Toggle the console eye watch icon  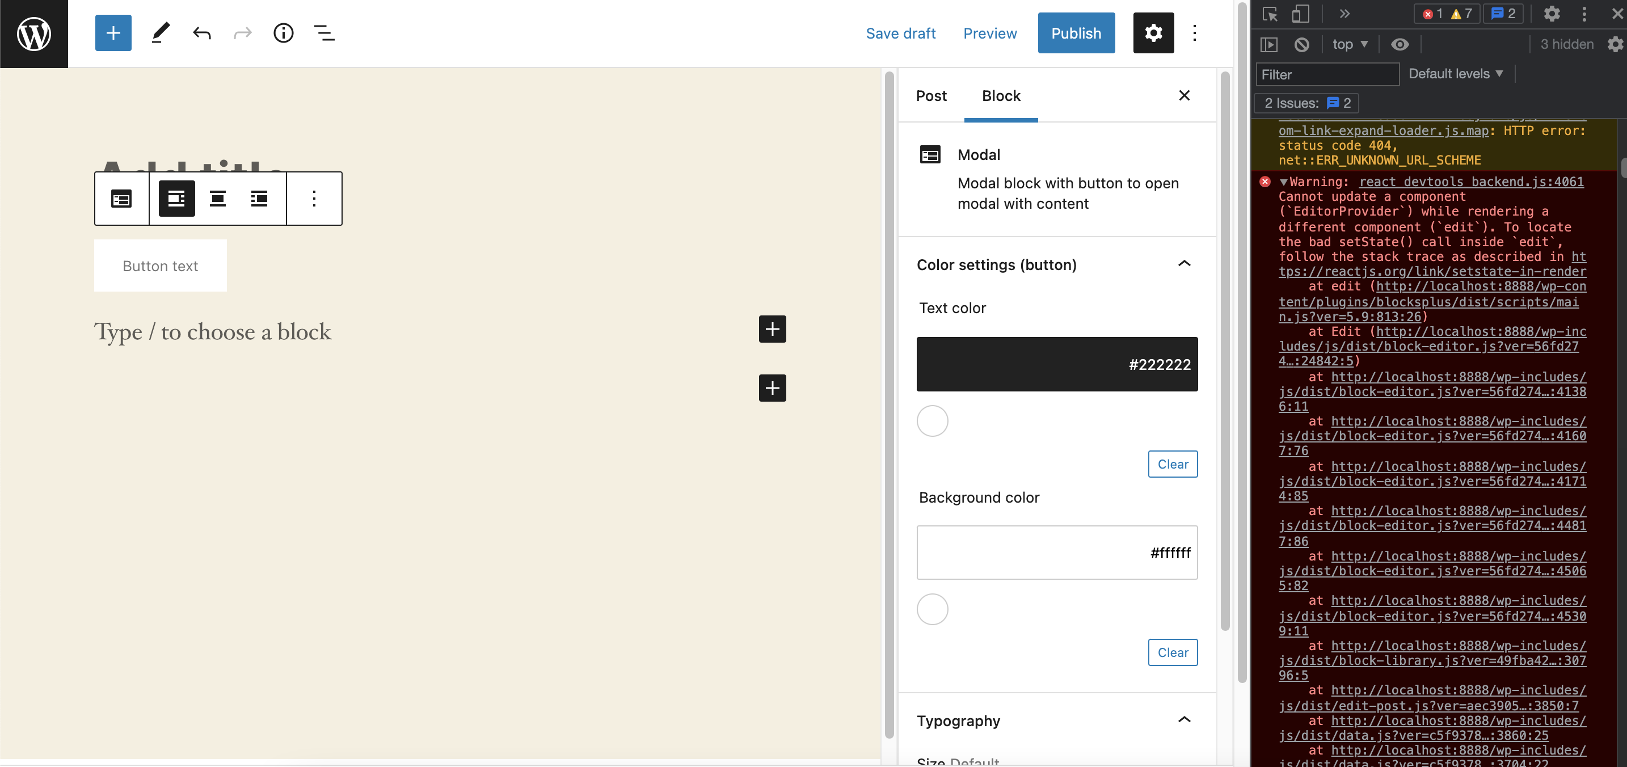pos(1400,44)
